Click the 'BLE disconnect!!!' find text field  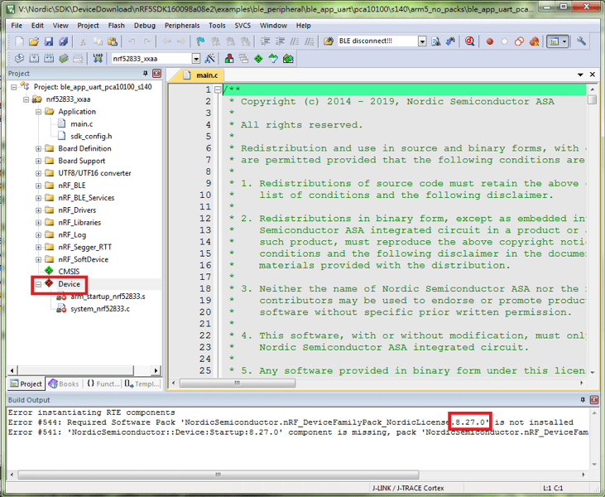click(x=376, y=41)
